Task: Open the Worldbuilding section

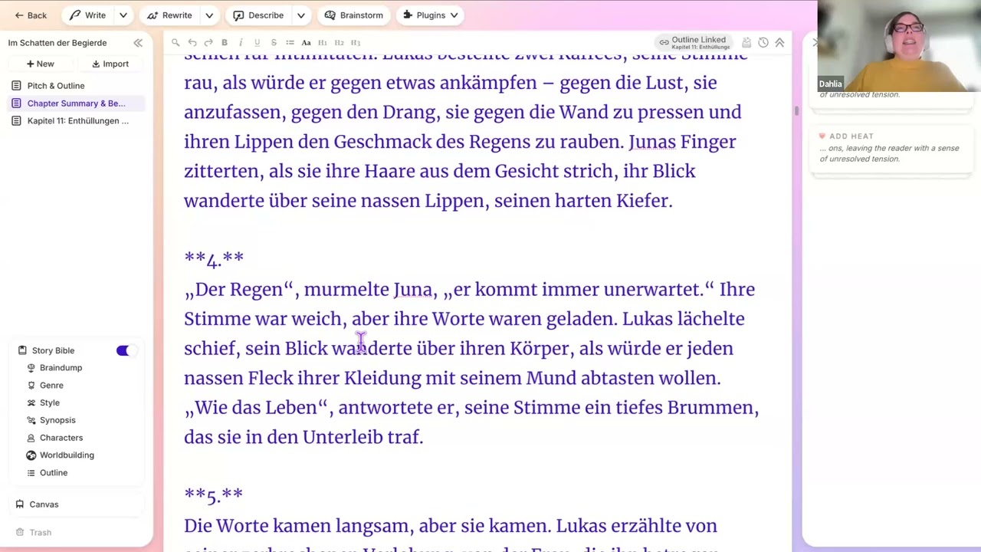Action: 67,455
